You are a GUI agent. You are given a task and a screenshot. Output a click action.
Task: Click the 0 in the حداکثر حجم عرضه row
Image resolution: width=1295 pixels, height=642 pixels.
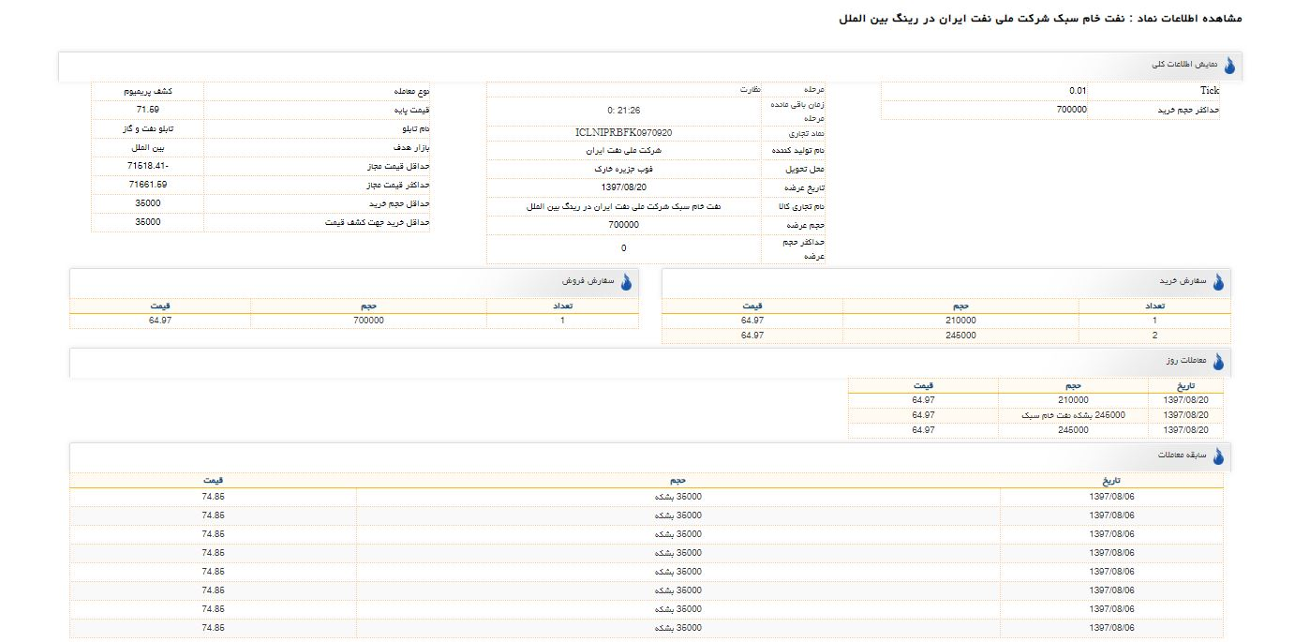624,248
